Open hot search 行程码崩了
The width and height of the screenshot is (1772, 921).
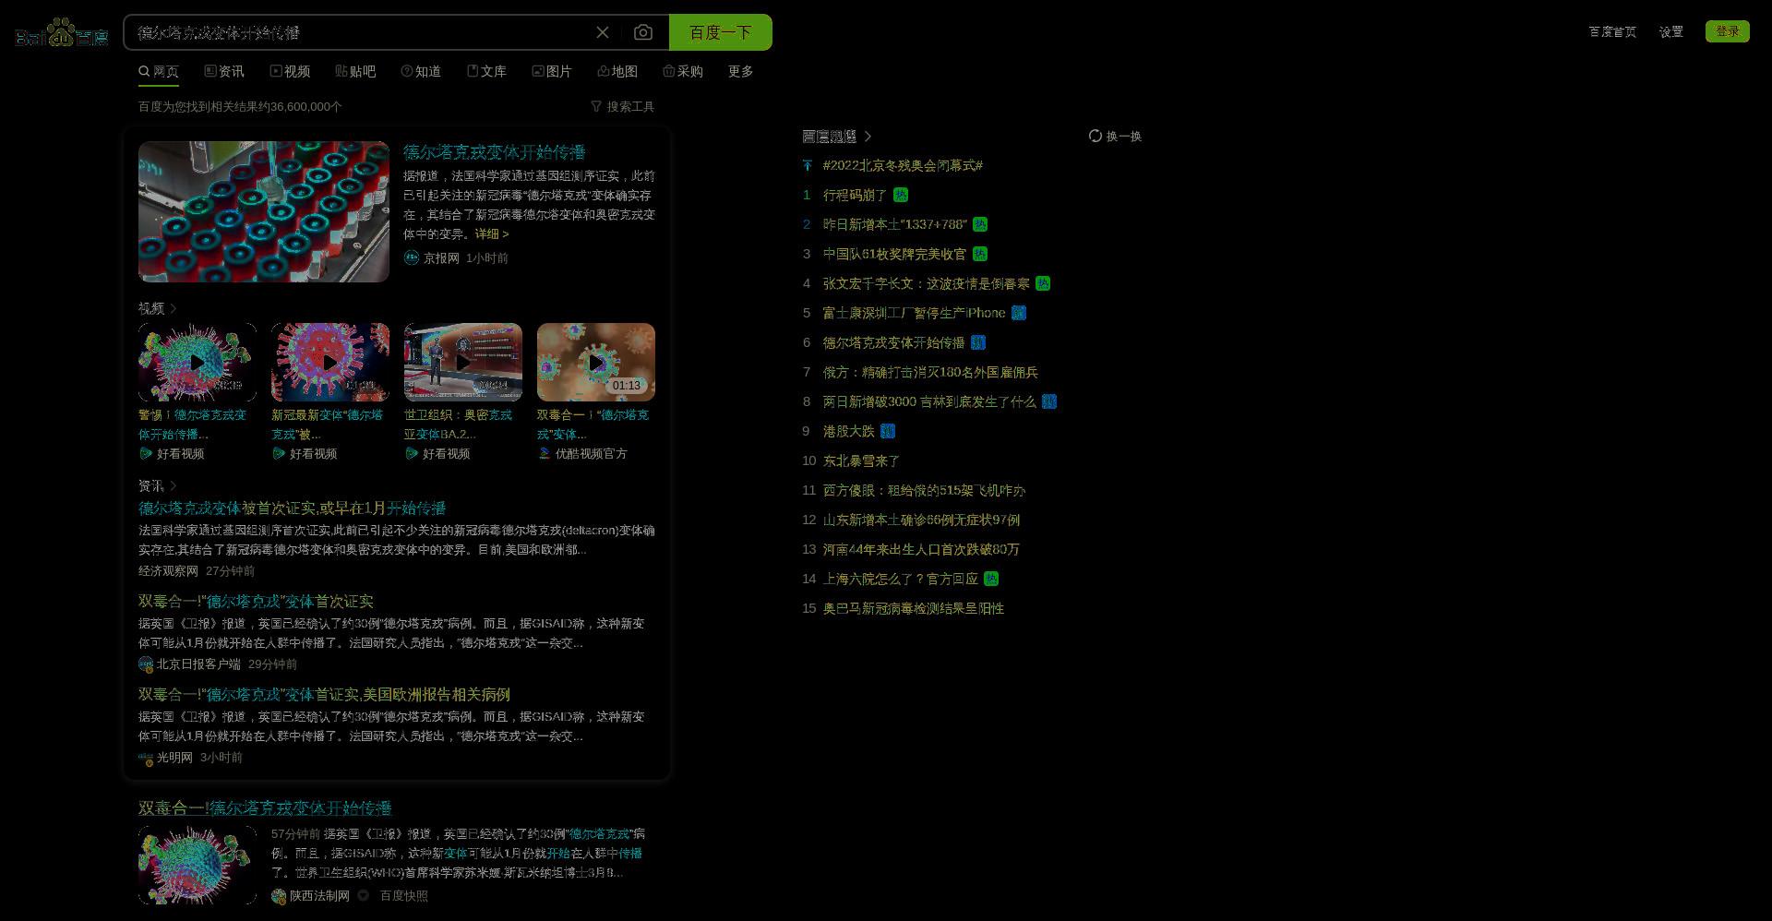[x=855, y=195]
